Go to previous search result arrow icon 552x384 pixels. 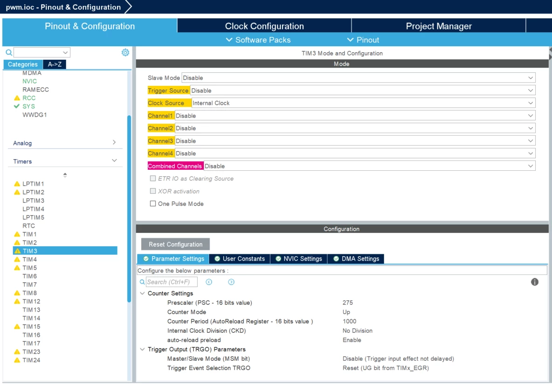point(209,282)
